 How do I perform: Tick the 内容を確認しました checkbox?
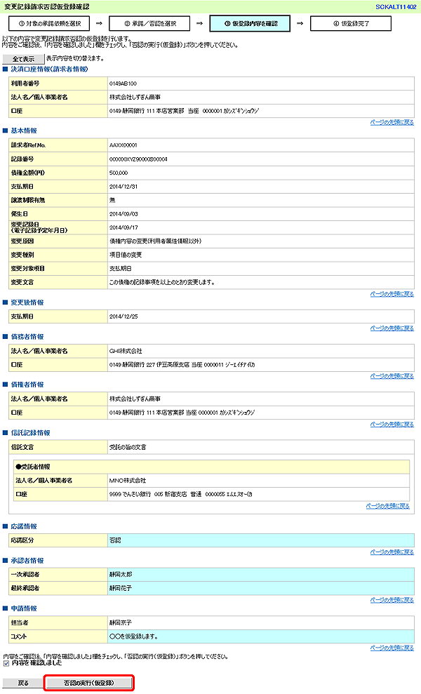click(6, 664)
